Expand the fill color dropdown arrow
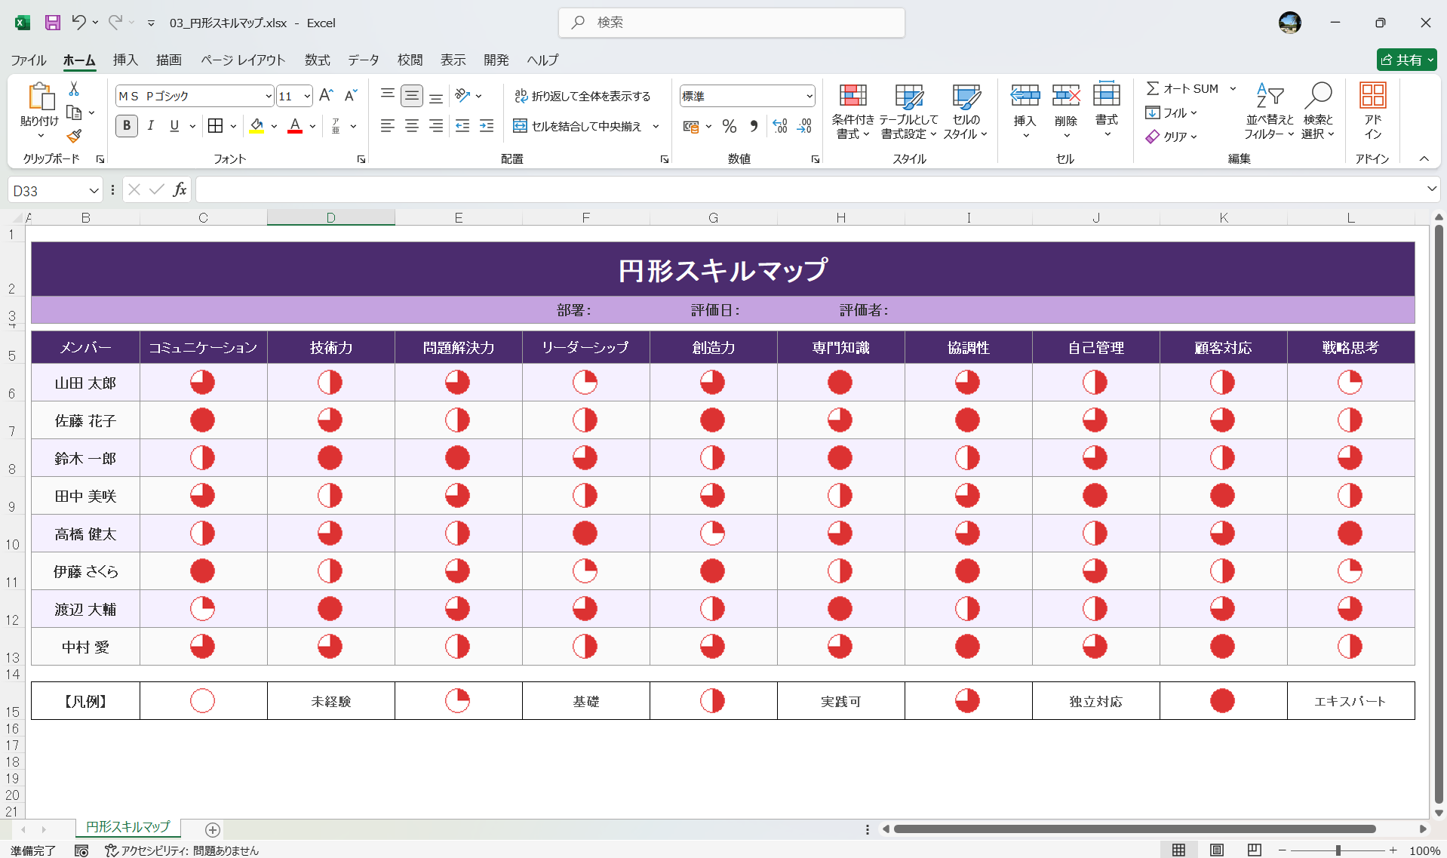This screenshot has width=1447, height=858. [x=274, y=126]
